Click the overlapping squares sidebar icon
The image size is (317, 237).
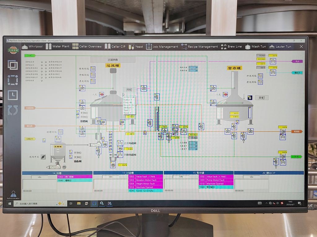[13, 65]
